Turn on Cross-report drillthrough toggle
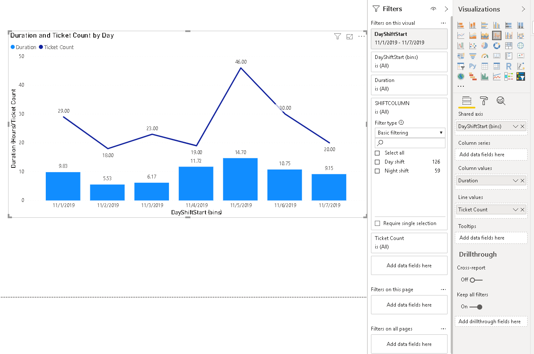 pyautogui.click(x=475, y=280)
